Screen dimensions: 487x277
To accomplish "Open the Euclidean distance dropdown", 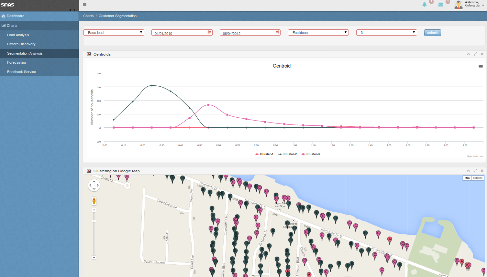I will click(x=318, y=33).
